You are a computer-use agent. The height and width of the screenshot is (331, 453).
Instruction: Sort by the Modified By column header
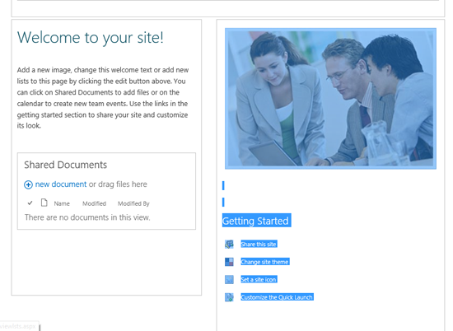133,203
